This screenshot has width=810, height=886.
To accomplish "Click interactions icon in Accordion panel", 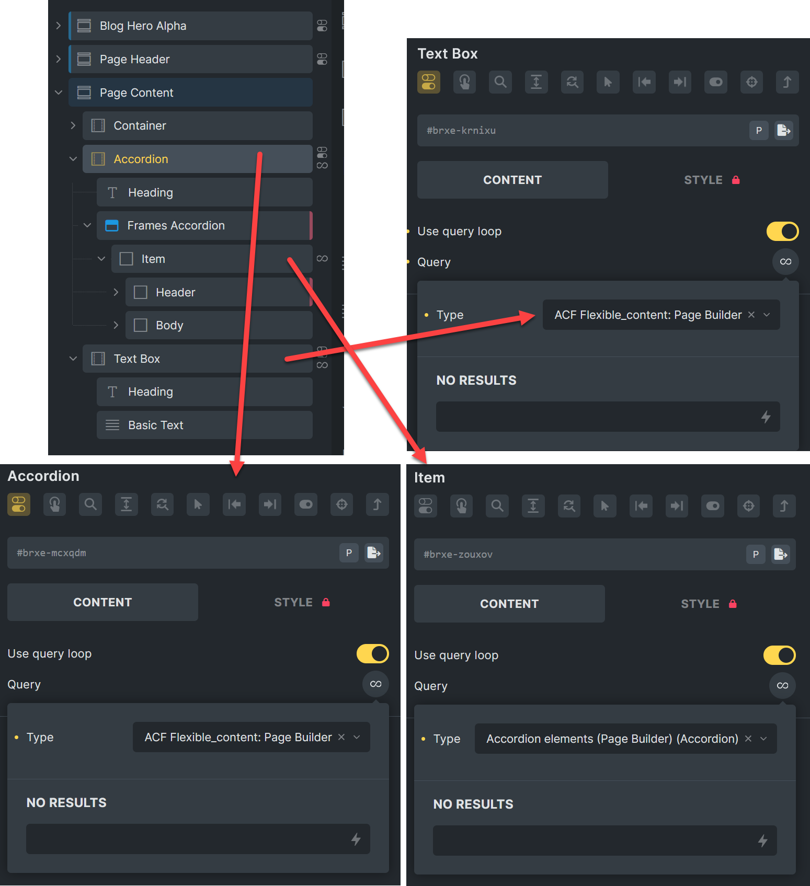I will click(54, 504).
